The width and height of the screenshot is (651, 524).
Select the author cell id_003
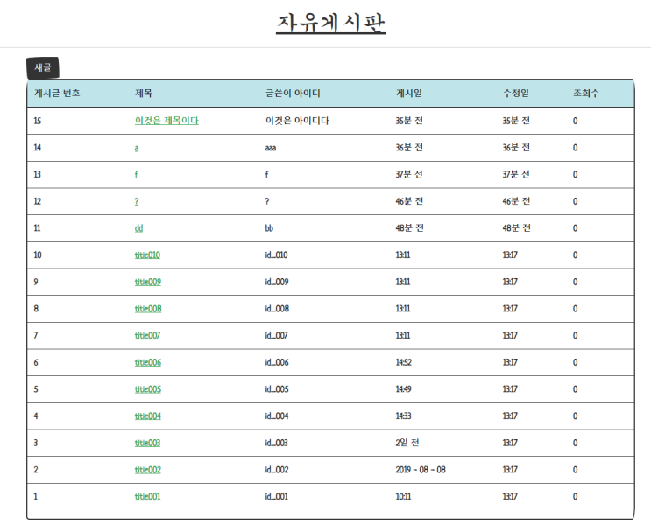click(277, 443)
